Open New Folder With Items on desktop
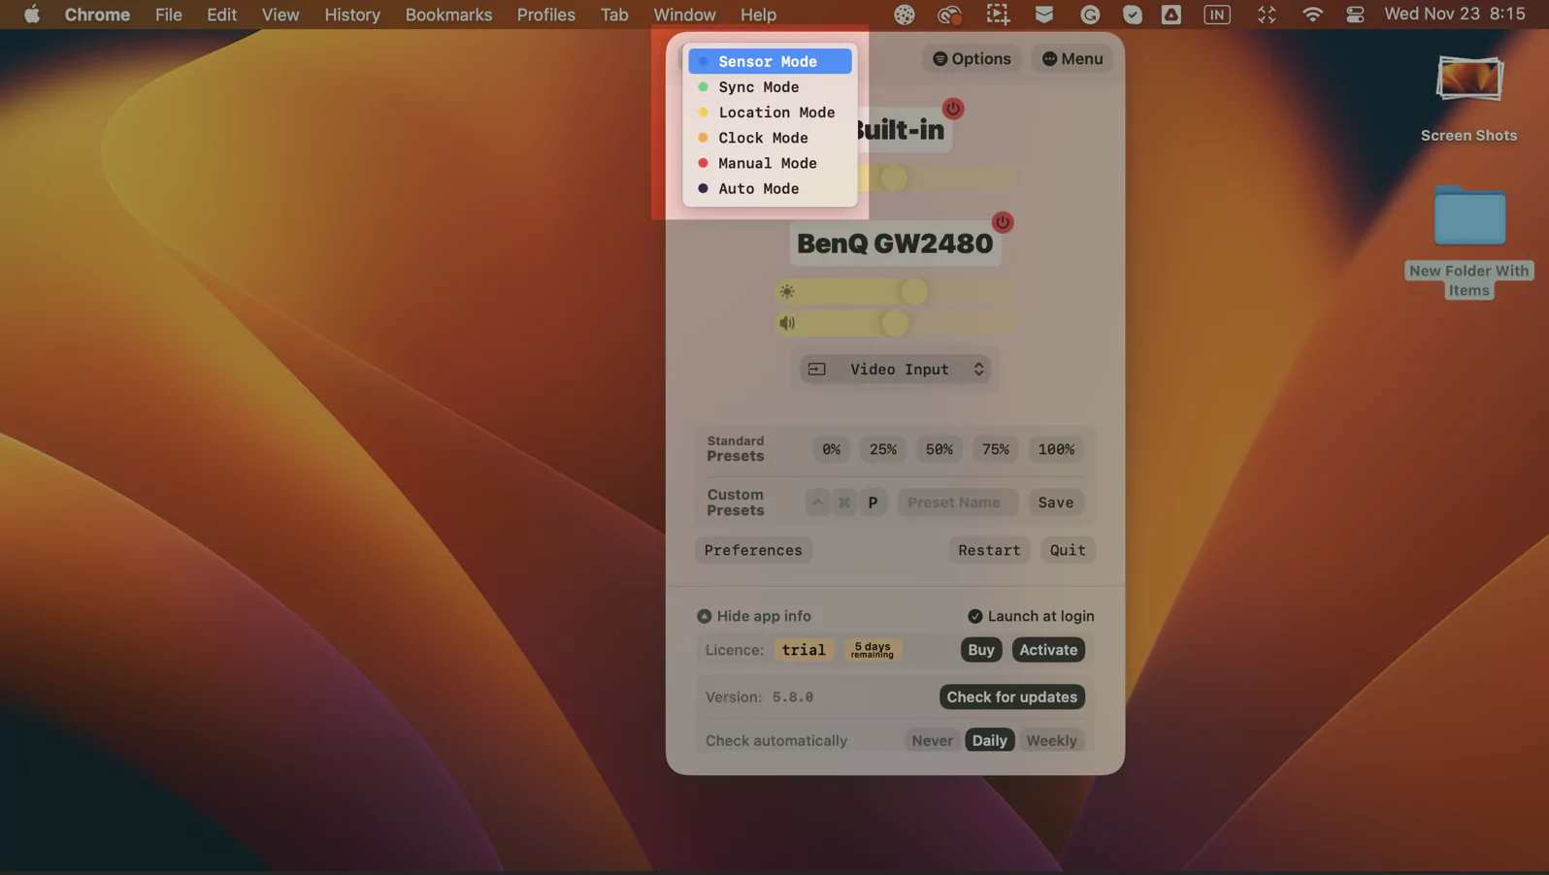 pyautogui.click(x=1469, y=243)
